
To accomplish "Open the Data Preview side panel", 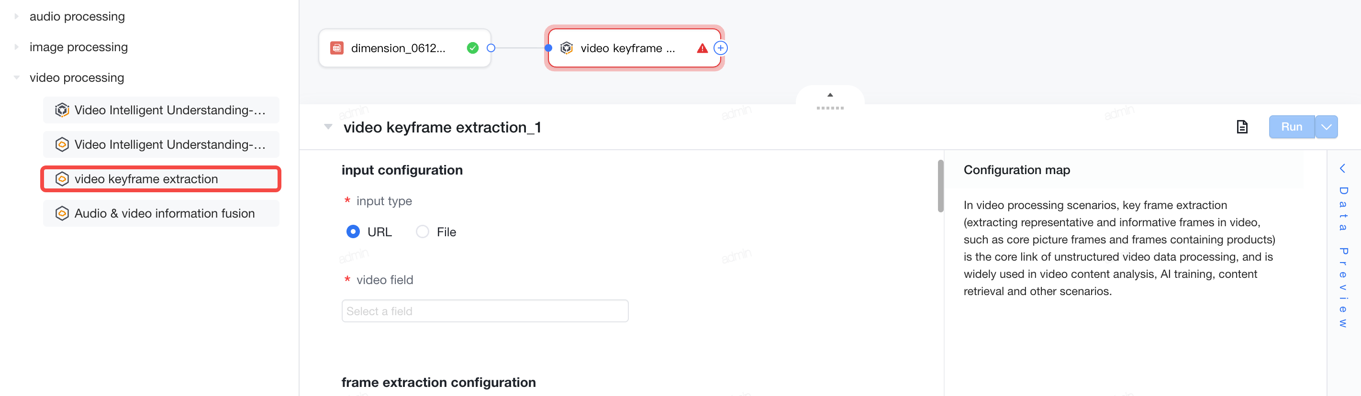I will [x=1342, y=248].
